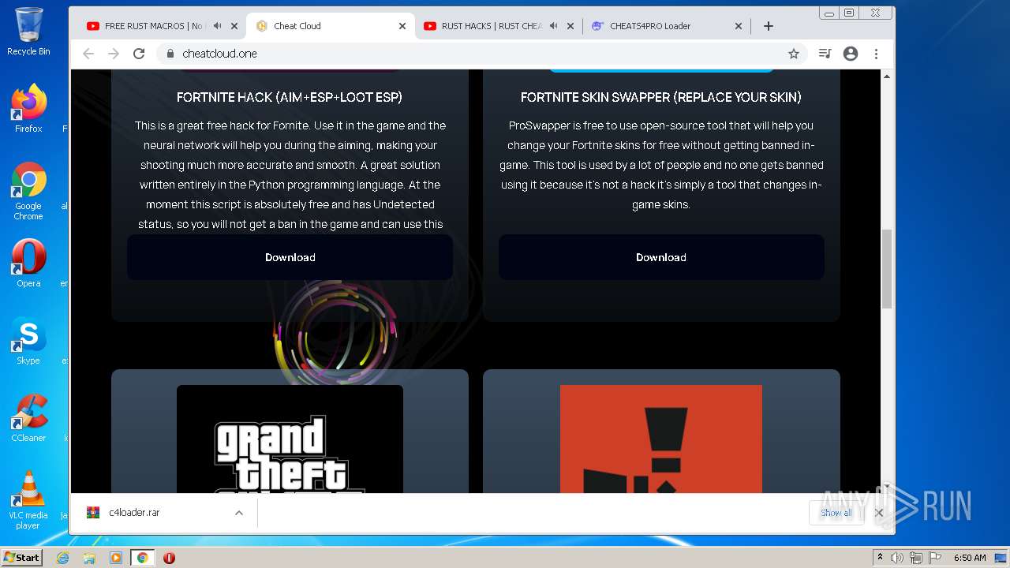The image size is (1010, 568).
Task: Open volume control in tray
Action: tap(897, 558)
